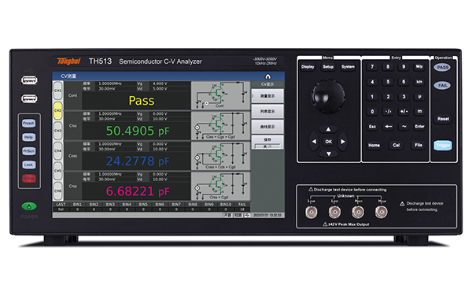Turn the rotary knob in Menu panel
Image resolution: width=472 pixels, height=289 pixels.
tap(328, 96)
